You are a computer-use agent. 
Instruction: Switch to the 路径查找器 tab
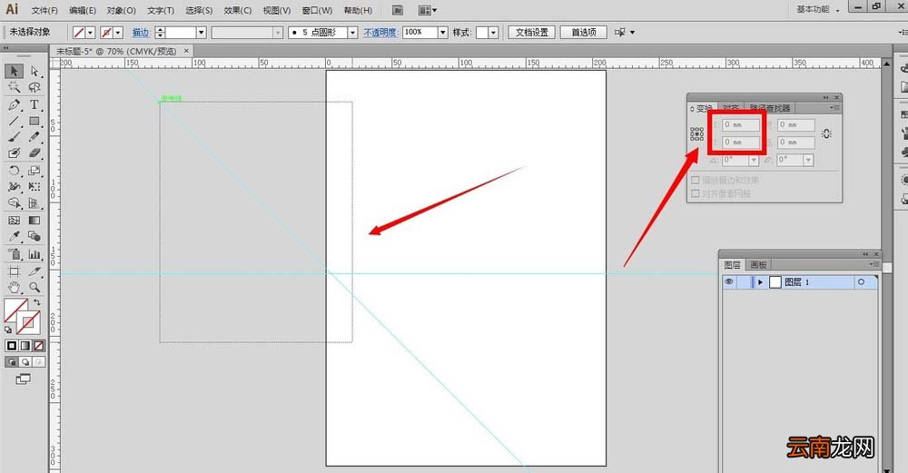click(x=770, y=108)
